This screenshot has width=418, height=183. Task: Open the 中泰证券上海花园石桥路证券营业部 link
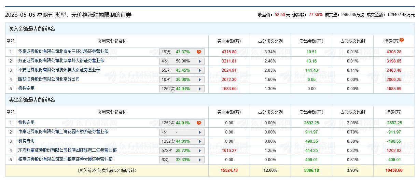[x=63, y=132]
